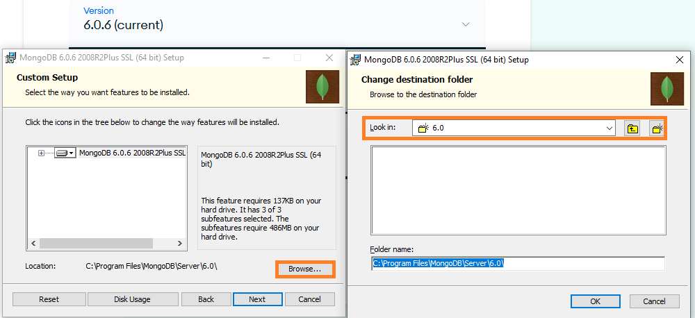Click the location path C:\Program Files\MongoDB\Server\6.0\

click(152, 266)
